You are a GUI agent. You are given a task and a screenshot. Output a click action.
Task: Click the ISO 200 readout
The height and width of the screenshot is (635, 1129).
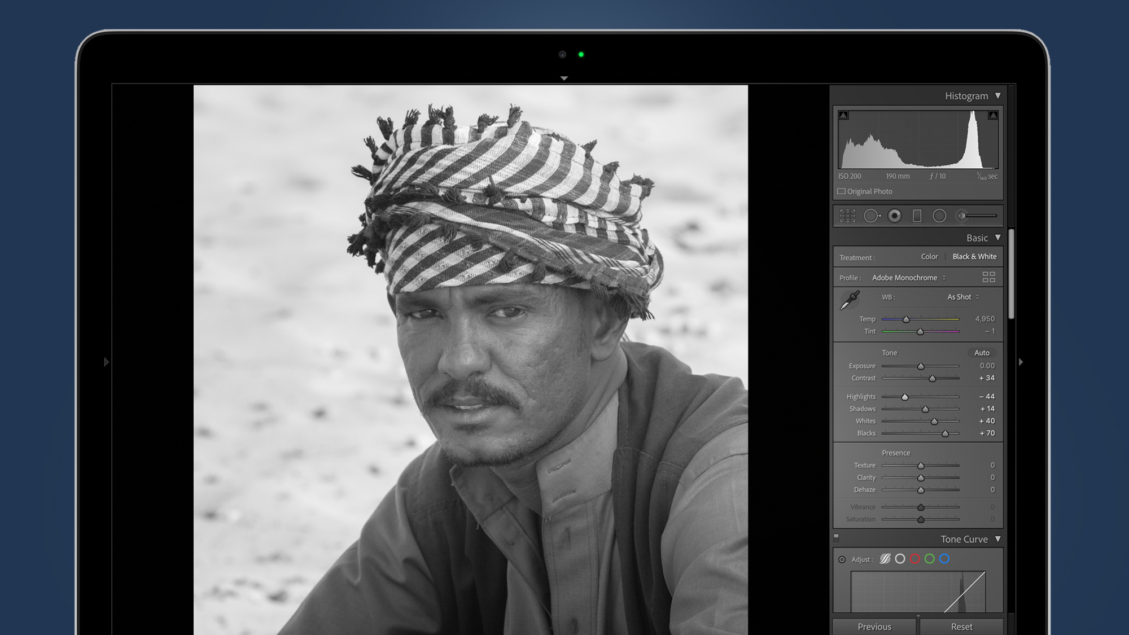[850, 176]
